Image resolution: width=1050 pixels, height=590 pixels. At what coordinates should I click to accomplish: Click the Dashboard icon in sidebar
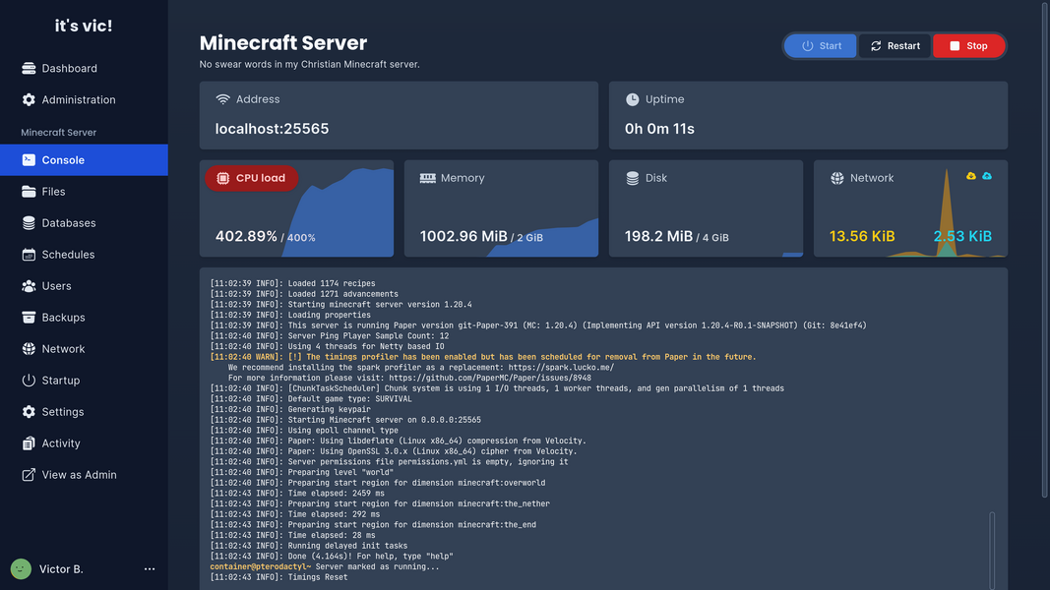coord(29,69)
